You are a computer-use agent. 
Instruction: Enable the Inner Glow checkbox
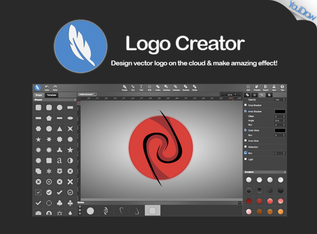click(x=245, y=140)
